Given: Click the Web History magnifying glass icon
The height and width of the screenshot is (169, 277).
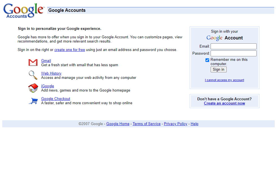Looking at the screenshot, I should [x=33, y=75].
